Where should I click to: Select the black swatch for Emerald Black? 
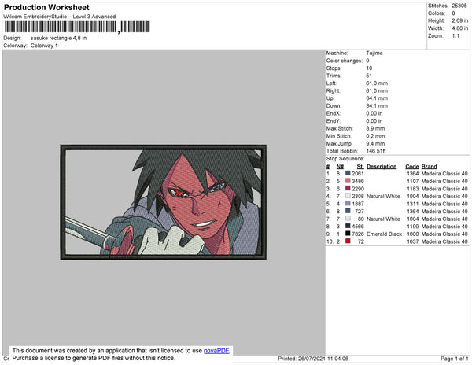point(348,234)
